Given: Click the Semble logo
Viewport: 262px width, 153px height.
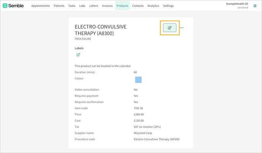Looking at the screenshot, I should tap(13, 6).
